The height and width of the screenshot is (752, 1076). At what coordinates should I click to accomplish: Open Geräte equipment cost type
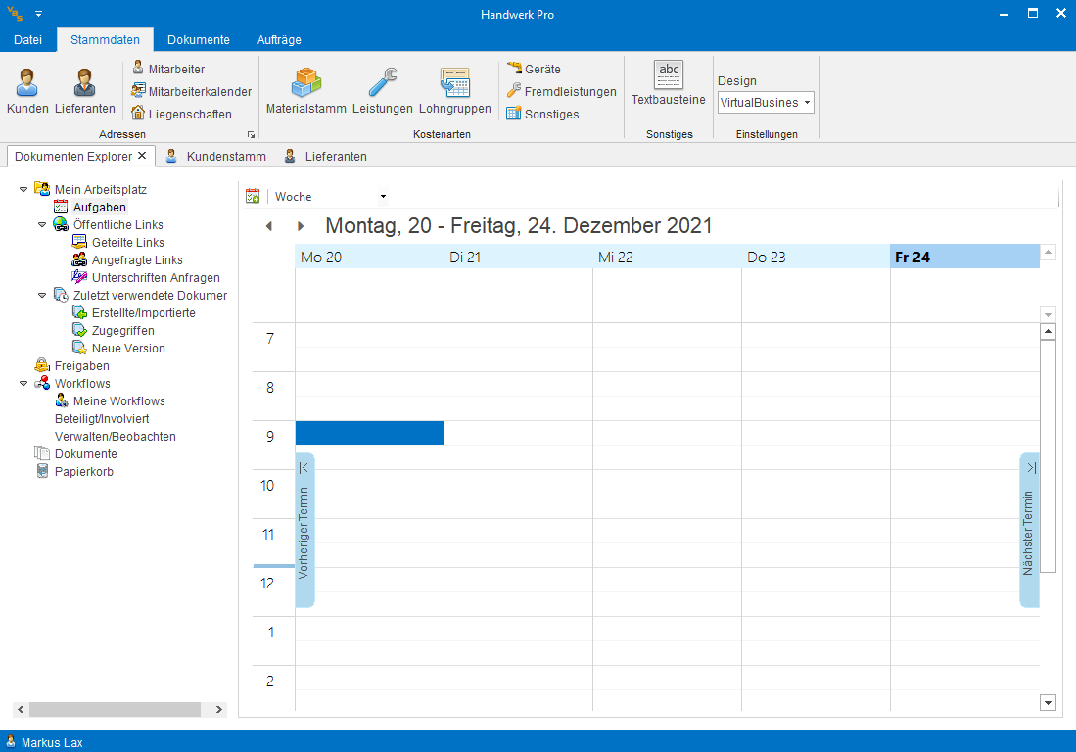534,69
